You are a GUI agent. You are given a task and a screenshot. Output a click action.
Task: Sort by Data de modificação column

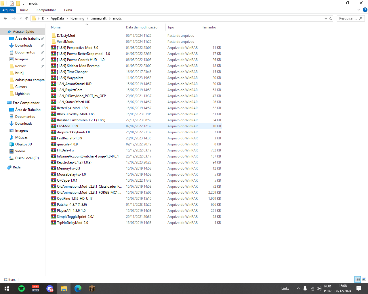[x=145, y=27]
